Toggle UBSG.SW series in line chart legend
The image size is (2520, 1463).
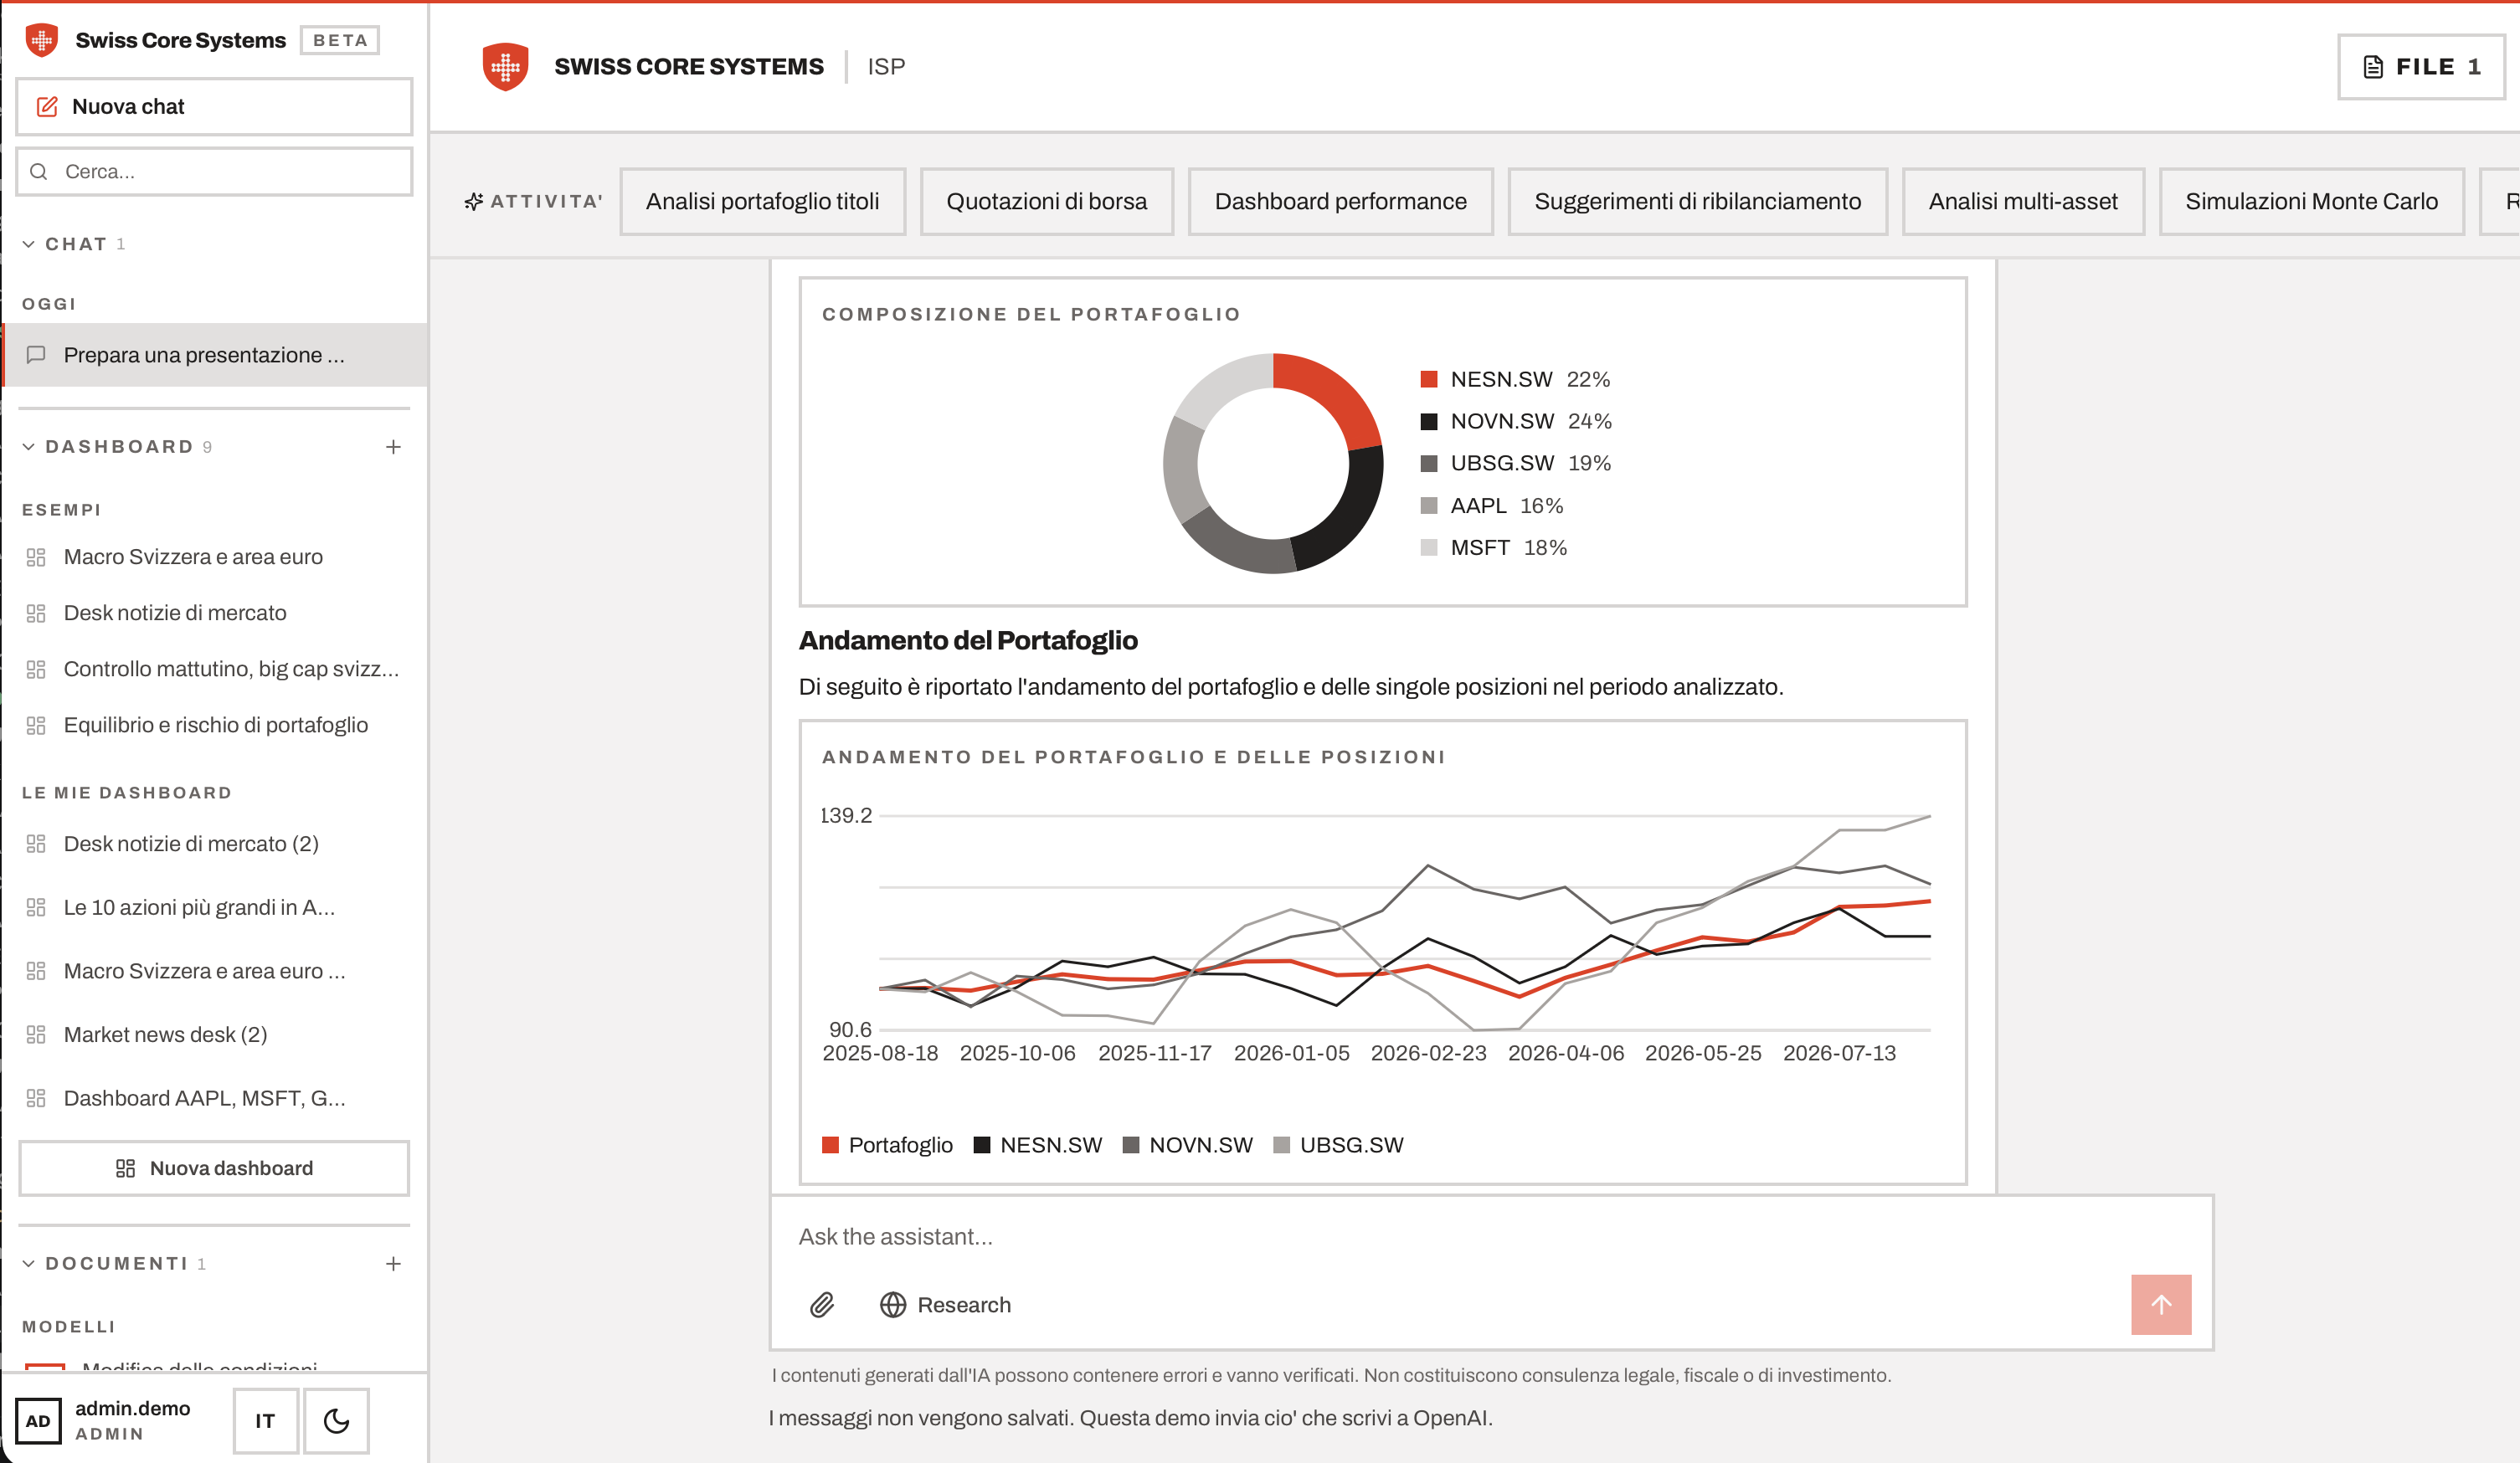(x=1339, y=1145)
